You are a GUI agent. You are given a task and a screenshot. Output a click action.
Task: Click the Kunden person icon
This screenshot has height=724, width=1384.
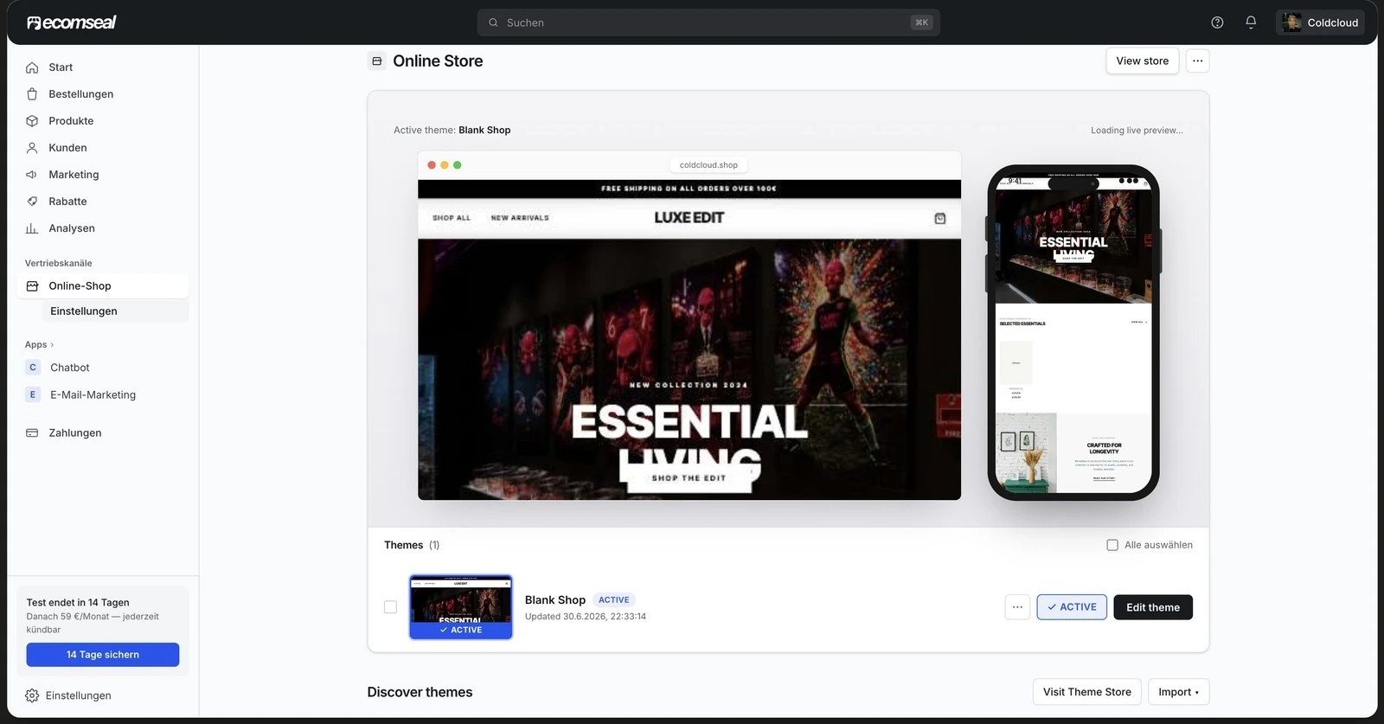[x=32, y=148]
